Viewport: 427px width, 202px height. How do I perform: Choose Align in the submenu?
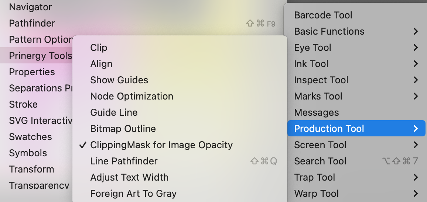click(x=101, y=64)
